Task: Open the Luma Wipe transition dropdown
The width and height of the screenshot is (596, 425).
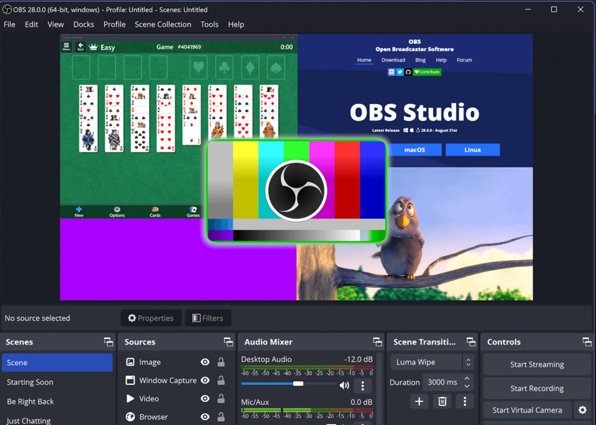Action: pyautogui.click(x=431, y=362)
